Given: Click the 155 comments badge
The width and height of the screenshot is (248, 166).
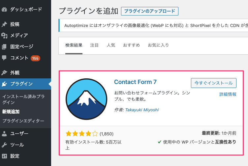Looking at the screenshot, I should [x=35, y=58].
